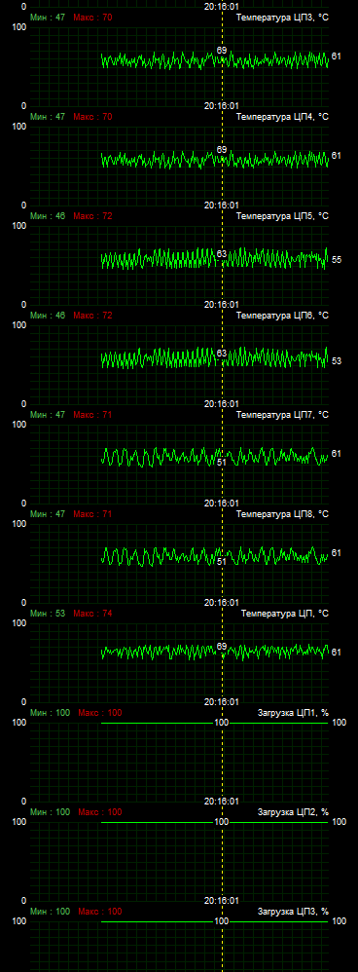
Task: Click the Температура ЦП3 graph title
Action: [x=282, y=18]
